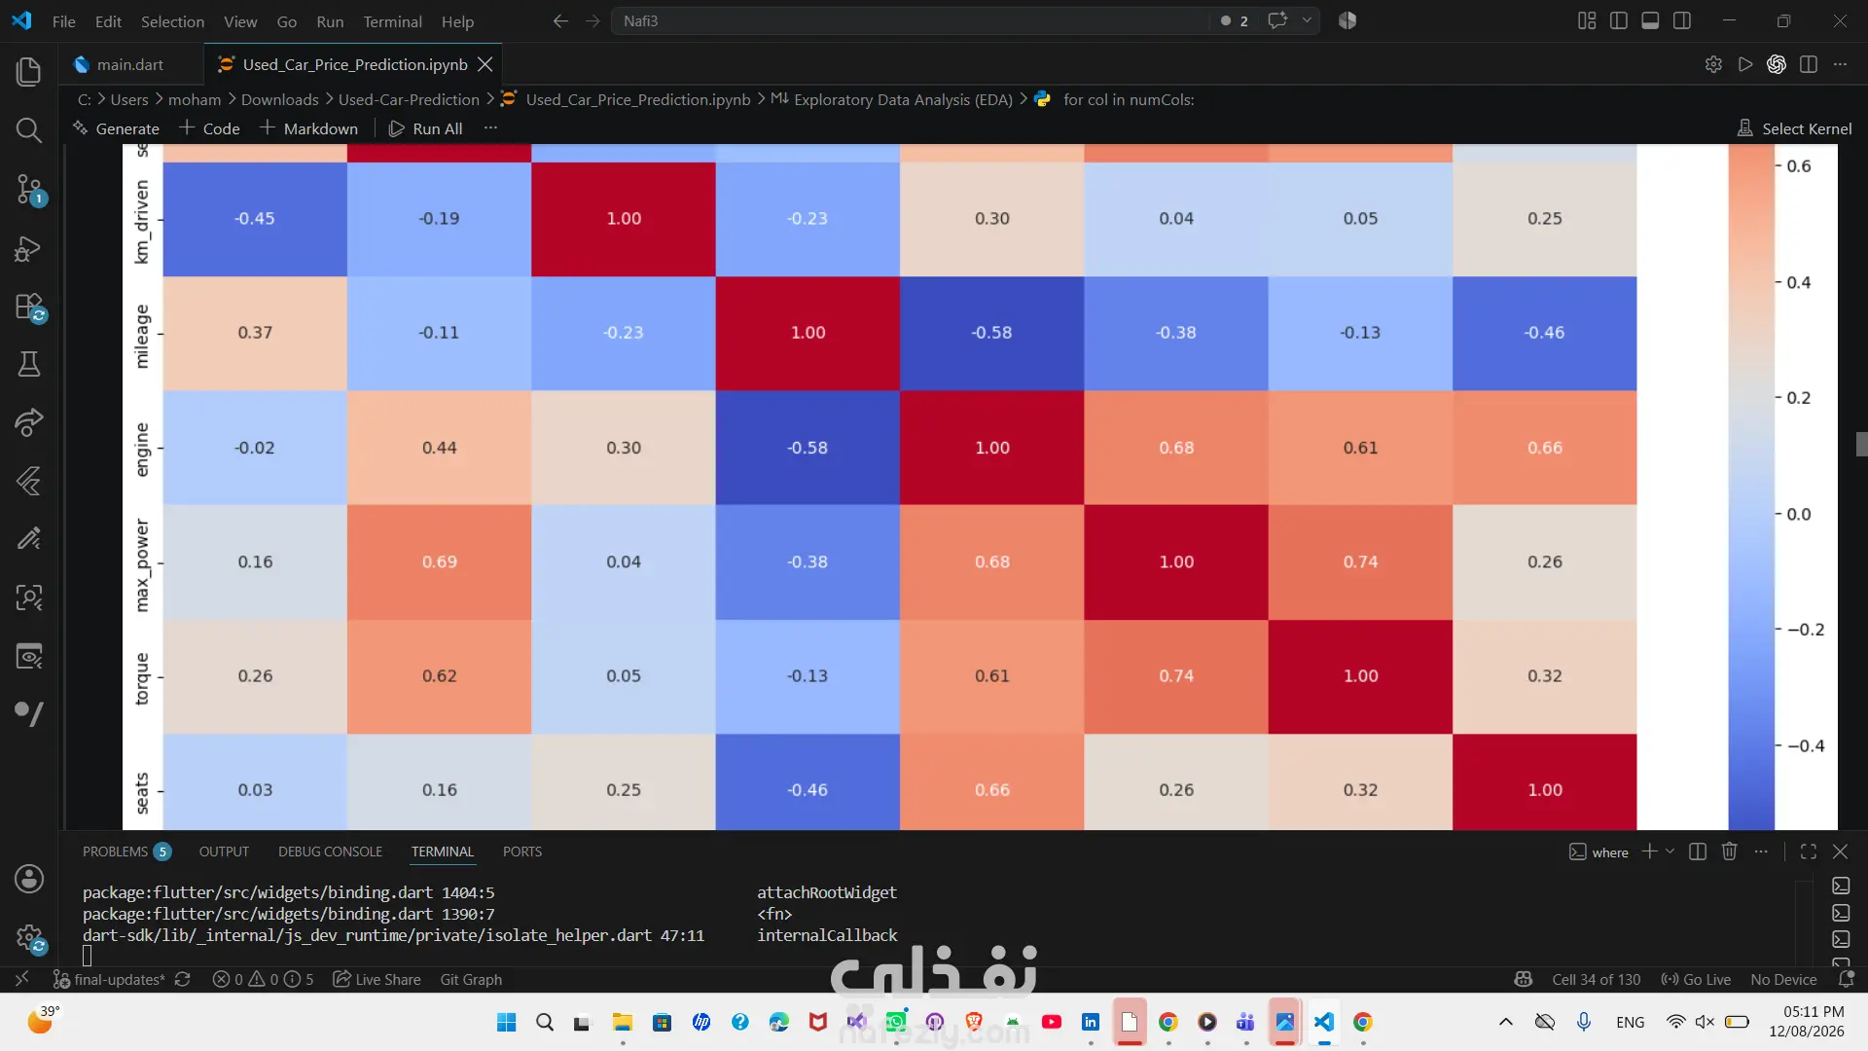Show hidden system tray icons
1868x1051 pixels.
[x=1506, y=1022]
